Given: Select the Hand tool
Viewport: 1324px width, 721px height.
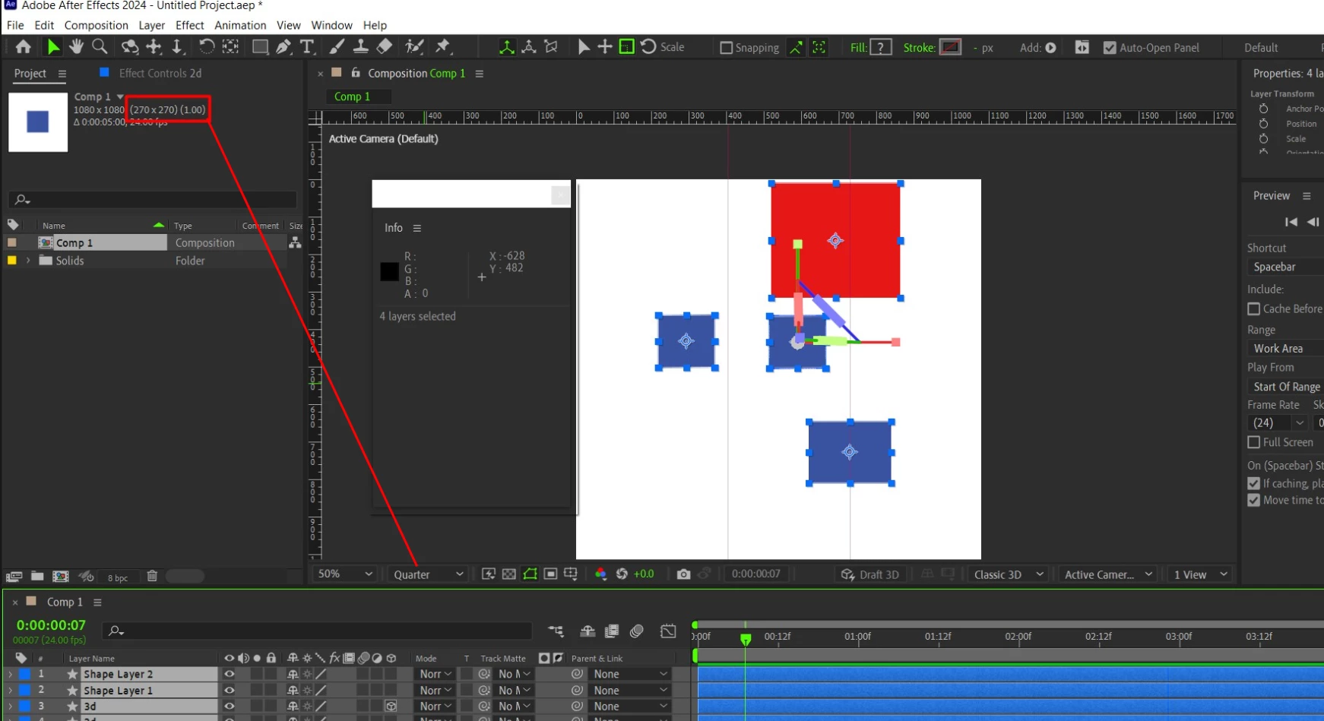Looking at the screenshot, I should tap(76, 47).
